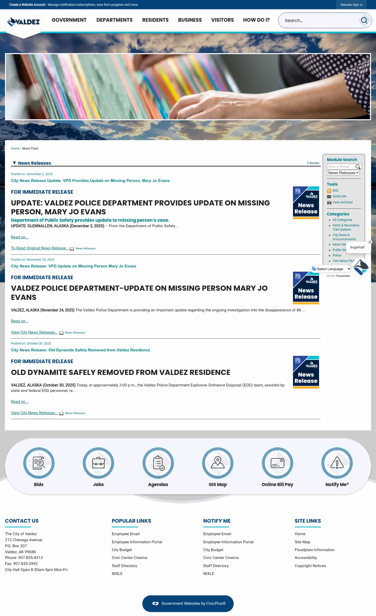Open Site Map in Site Links
376x616 pixels.
pyautogui.click(x=302, y=542)
